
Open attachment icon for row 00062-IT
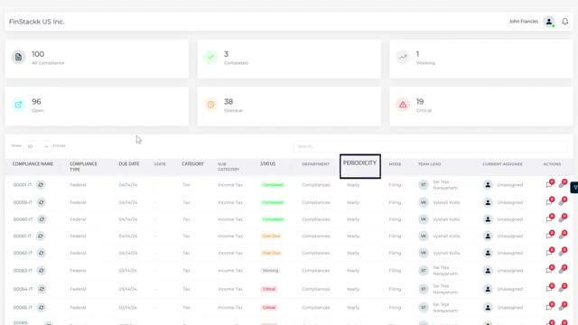click(x=563, y=252)
